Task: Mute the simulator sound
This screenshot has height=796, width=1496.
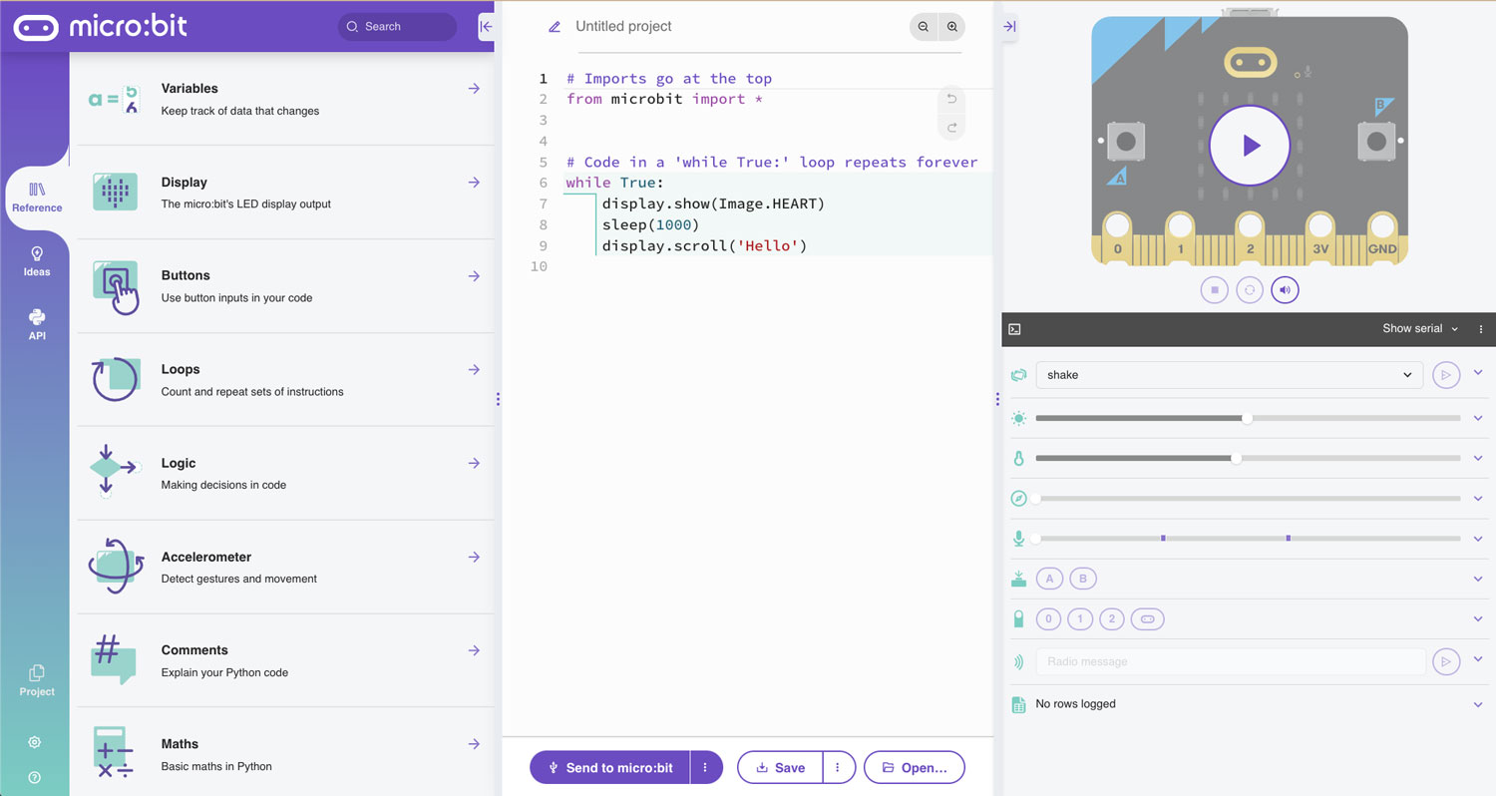Action: tap(1285, 290)
